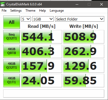108x100 pixels.
Task: Click the 4KiB Q8T8 write result 262.9
Action: [84, 51]
